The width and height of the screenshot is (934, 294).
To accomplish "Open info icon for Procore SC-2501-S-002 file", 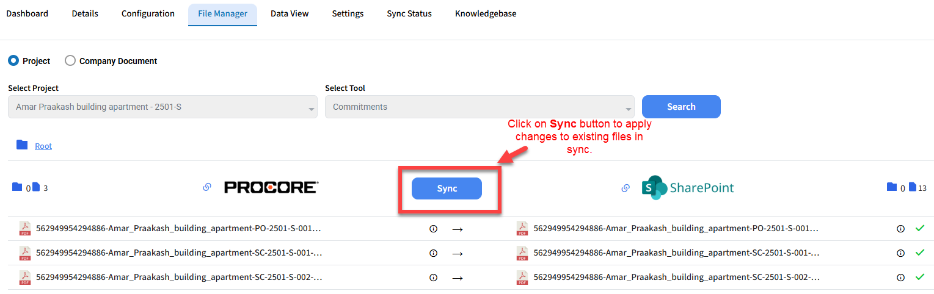I will [x=433, y=278].
